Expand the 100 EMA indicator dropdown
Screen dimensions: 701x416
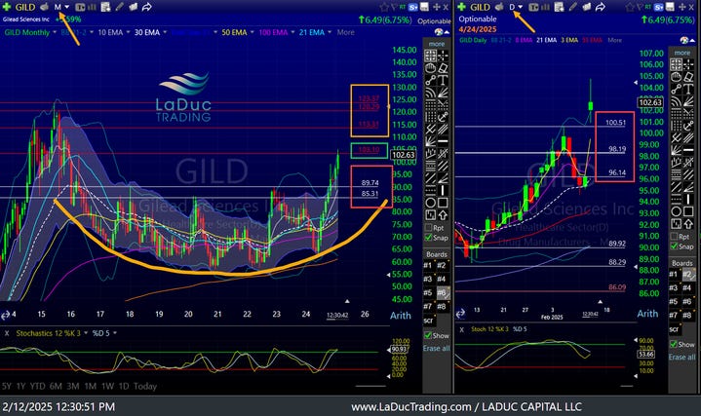pos(292,32)
